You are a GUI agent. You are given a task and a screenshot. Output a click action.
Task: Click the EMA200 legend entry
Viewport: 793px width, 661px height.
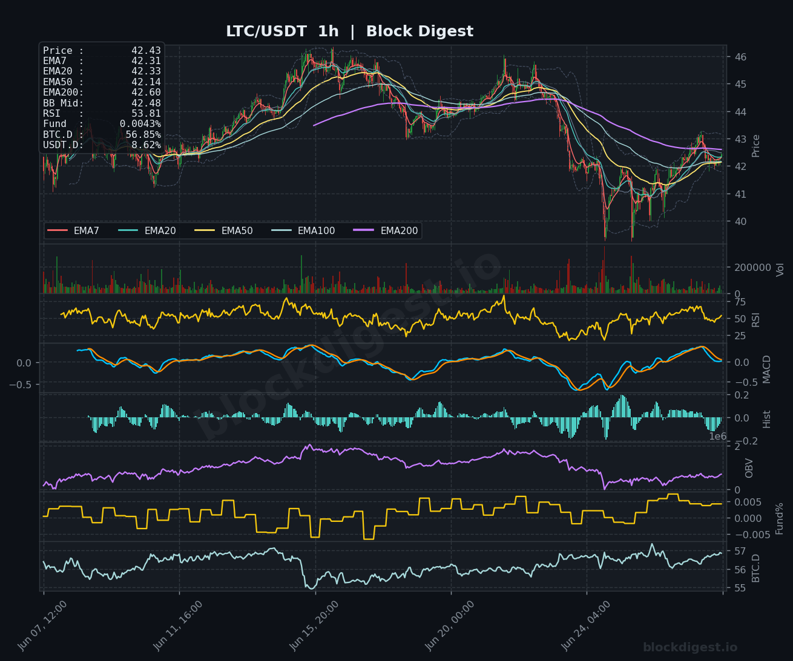click(x=386, y=231)
